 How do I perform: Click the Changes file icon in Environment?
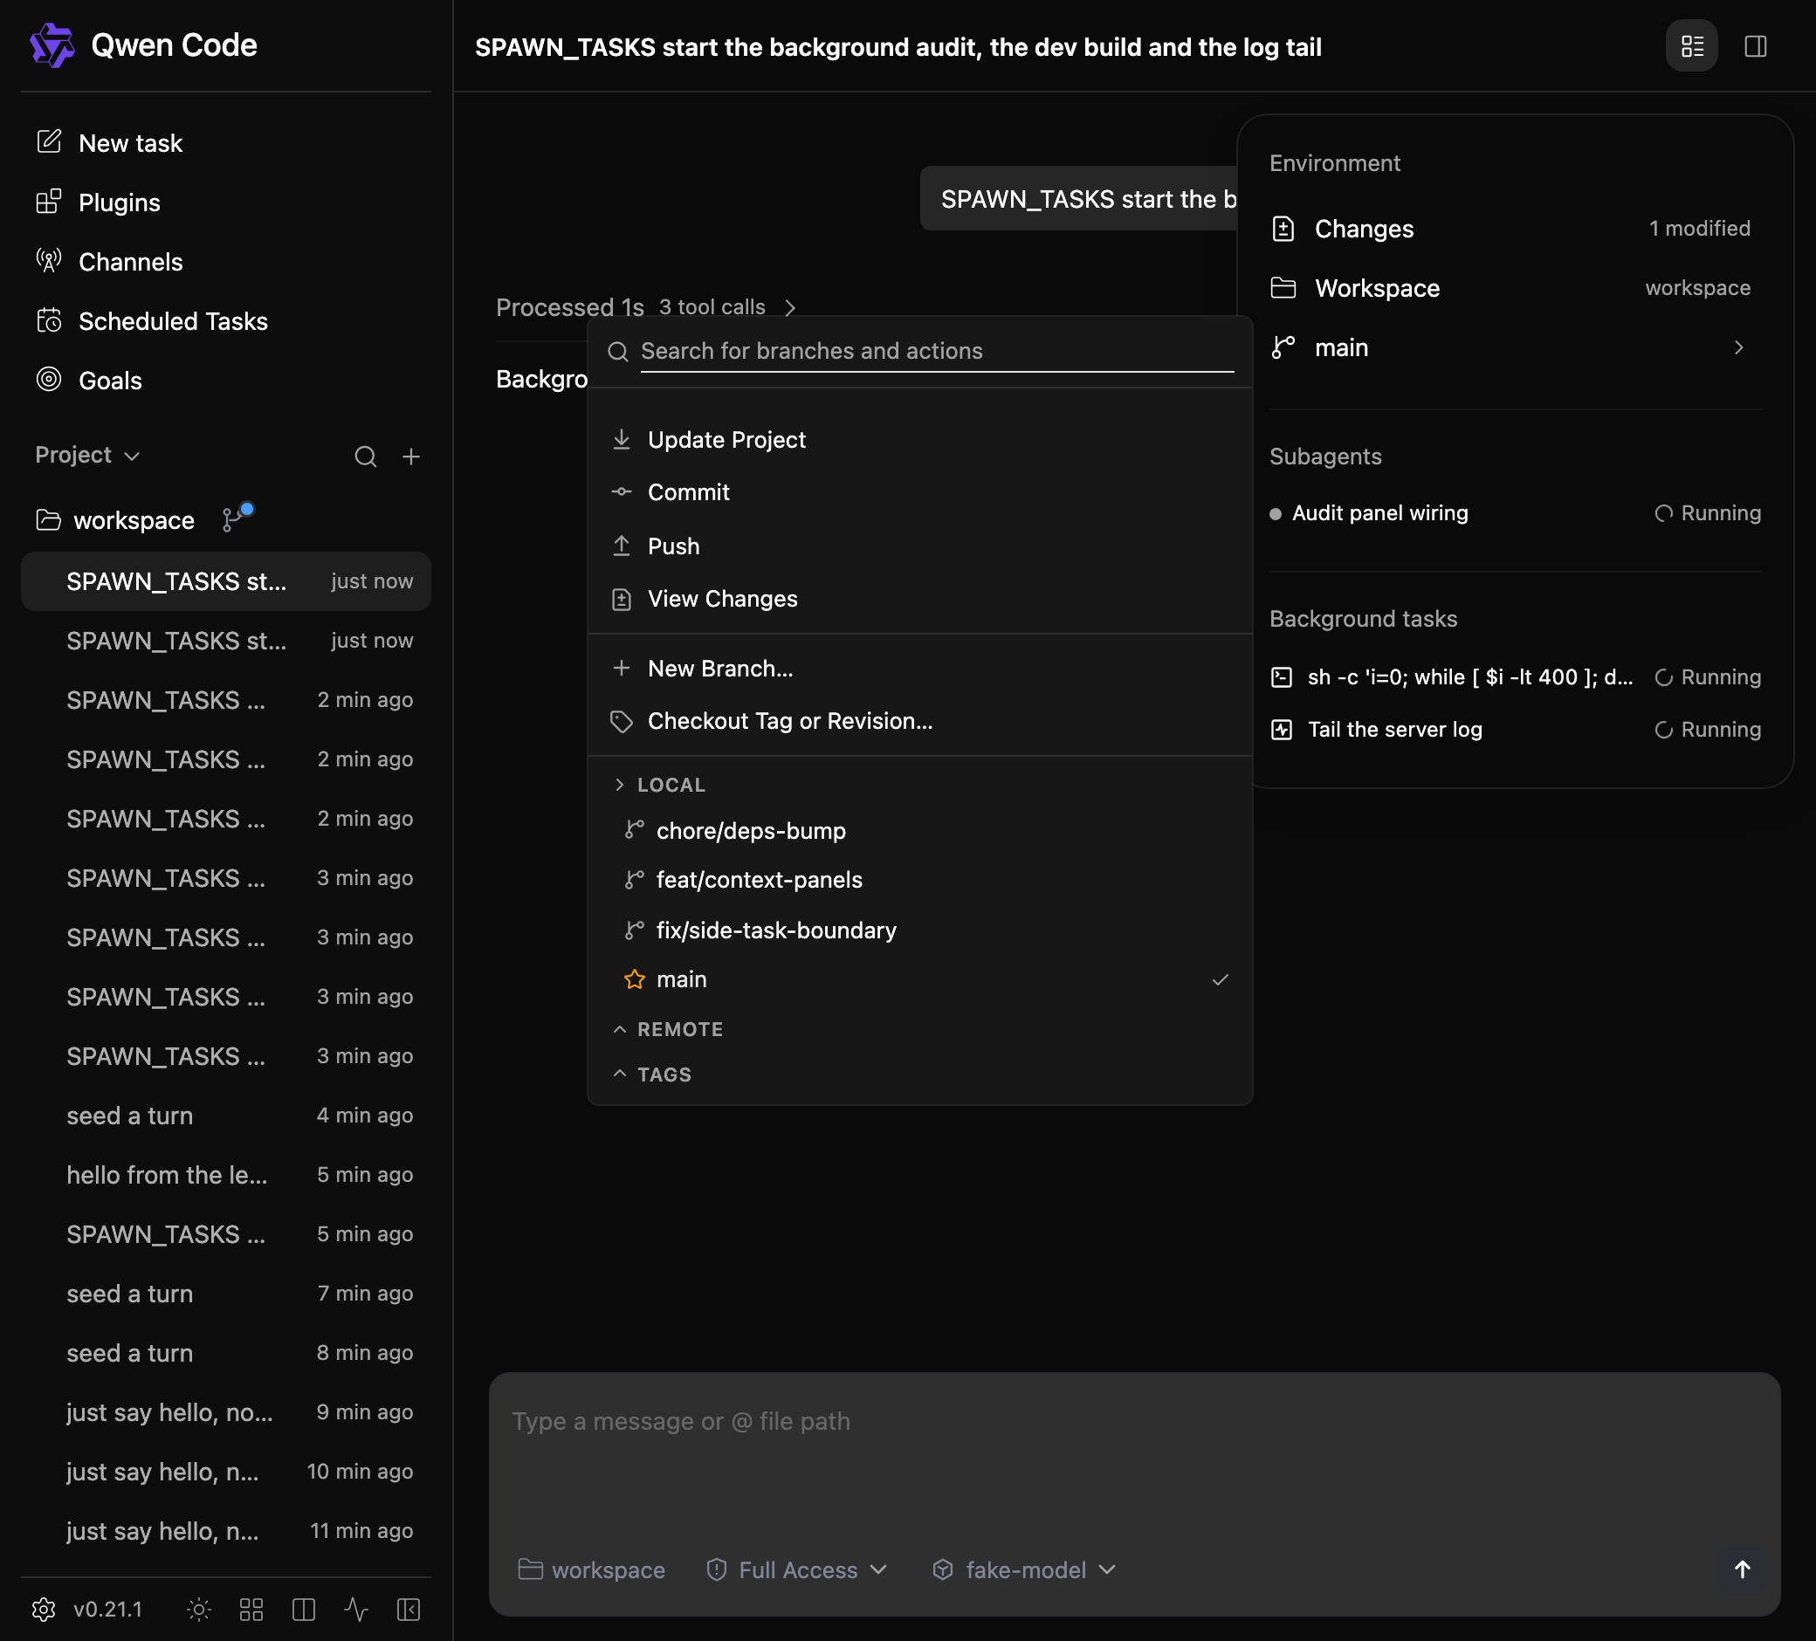1283,229
